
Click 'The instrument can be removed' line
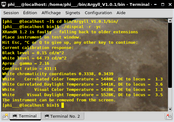59,100
